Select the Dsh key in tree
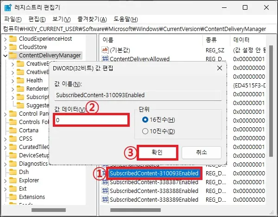278x217 pixels. pyautogui.click(x=24, y=172)
